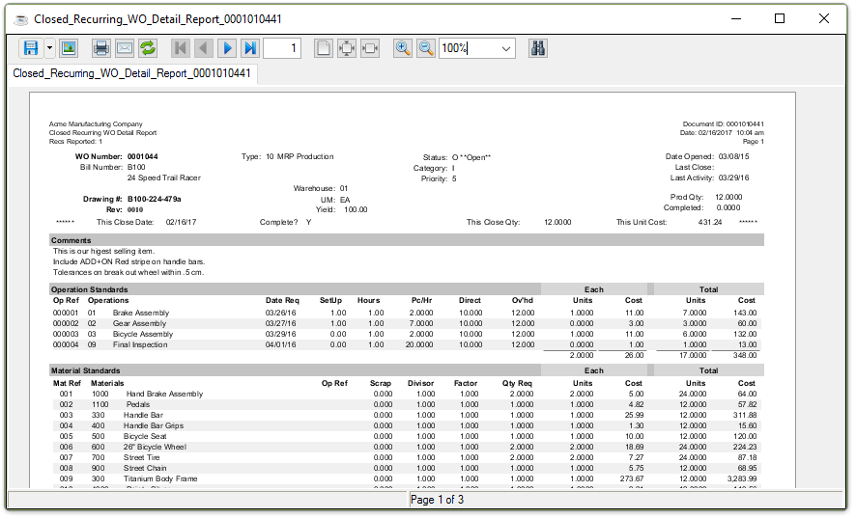Select the whole page view icon
The width and height of the screenshot is (856, 519).
(x=324, y=48)
